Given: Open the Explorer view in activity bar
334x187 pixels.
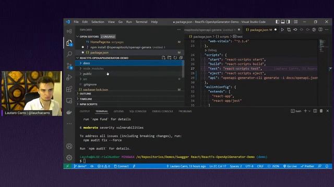Looking at the screenshot, I should coord(69,43).
